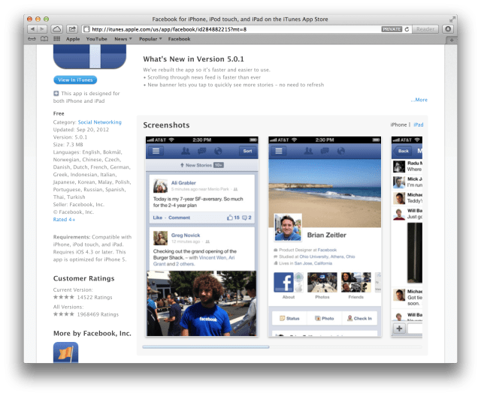Tap Photos tile in profile screenshot
481x396 pixels.
[322, 286]
